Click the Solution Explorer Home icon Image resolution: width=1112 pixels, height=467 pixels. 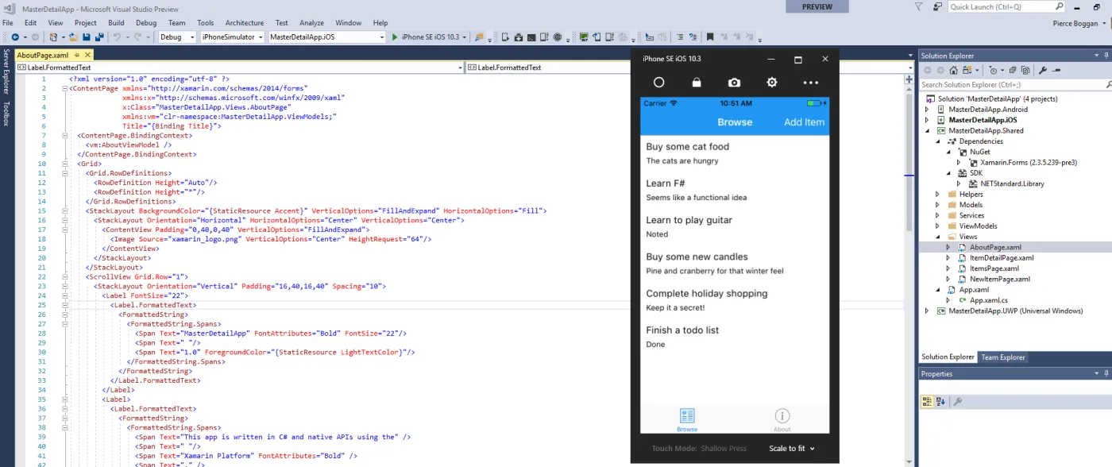[x=954, y=70]
